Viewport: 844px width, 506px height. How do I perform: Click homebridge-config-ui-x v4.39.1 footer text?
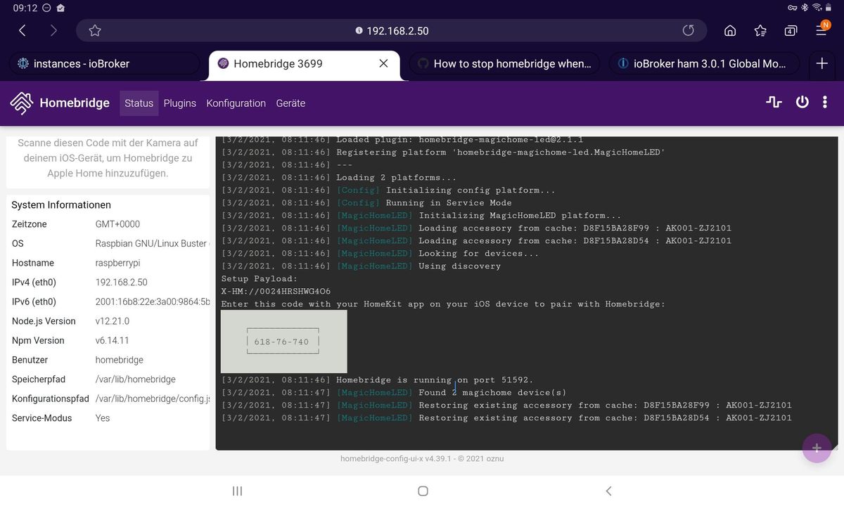pos(422,458)
